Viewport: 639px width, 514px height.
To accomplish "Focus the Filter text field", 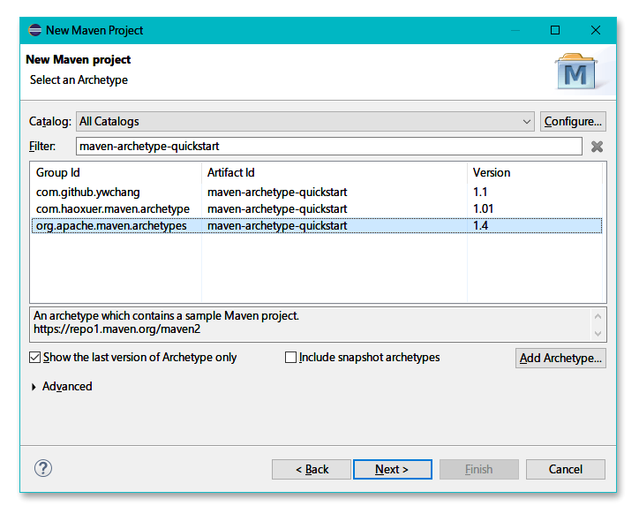I will pyautogui.click(x=329, y=147).
